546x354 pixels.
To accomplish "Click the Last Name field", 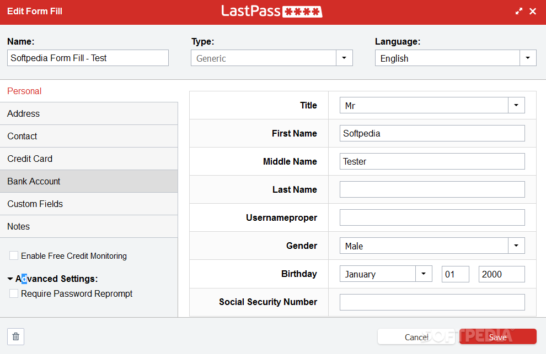I will click(432, 189).
